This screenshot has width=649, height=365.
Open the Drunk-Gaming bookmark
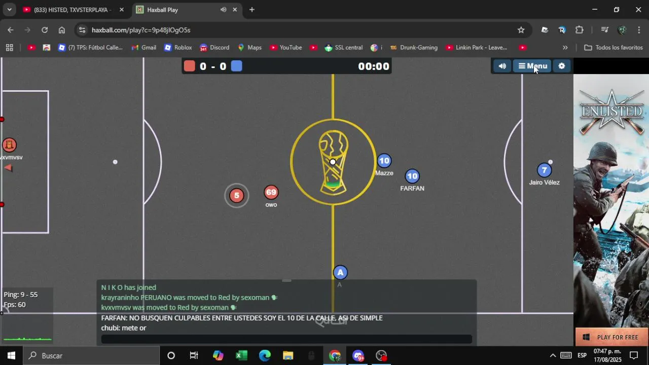414,48
